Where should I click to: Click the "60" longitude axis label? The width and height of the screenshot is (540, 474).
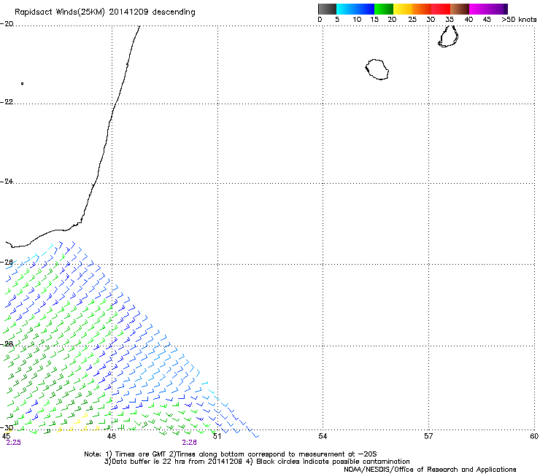click(534, 436)
